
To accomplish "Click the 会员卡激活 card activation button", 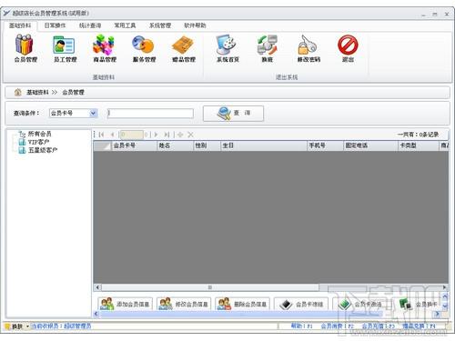I will tap(359, 304).
